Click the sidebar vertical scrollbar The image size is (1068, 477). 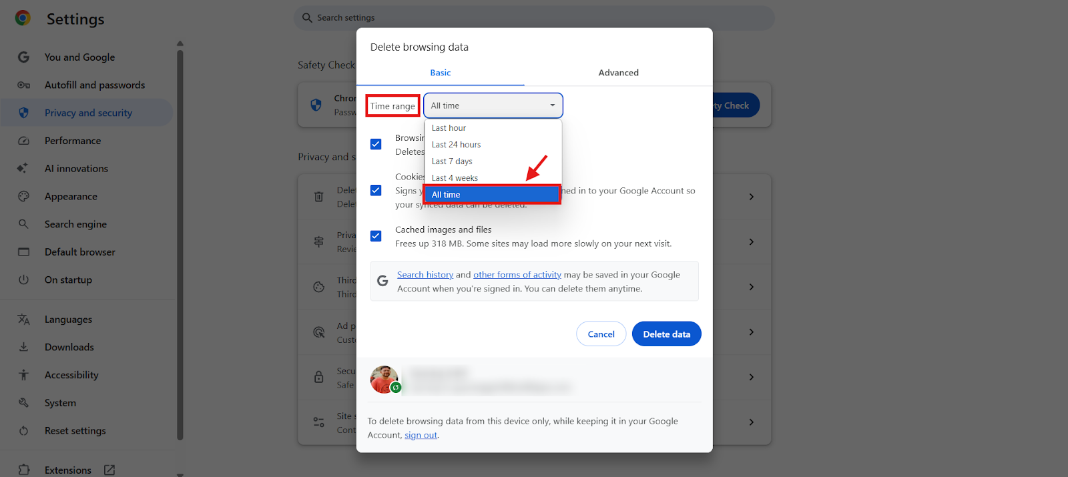click(x=180, y=245)
